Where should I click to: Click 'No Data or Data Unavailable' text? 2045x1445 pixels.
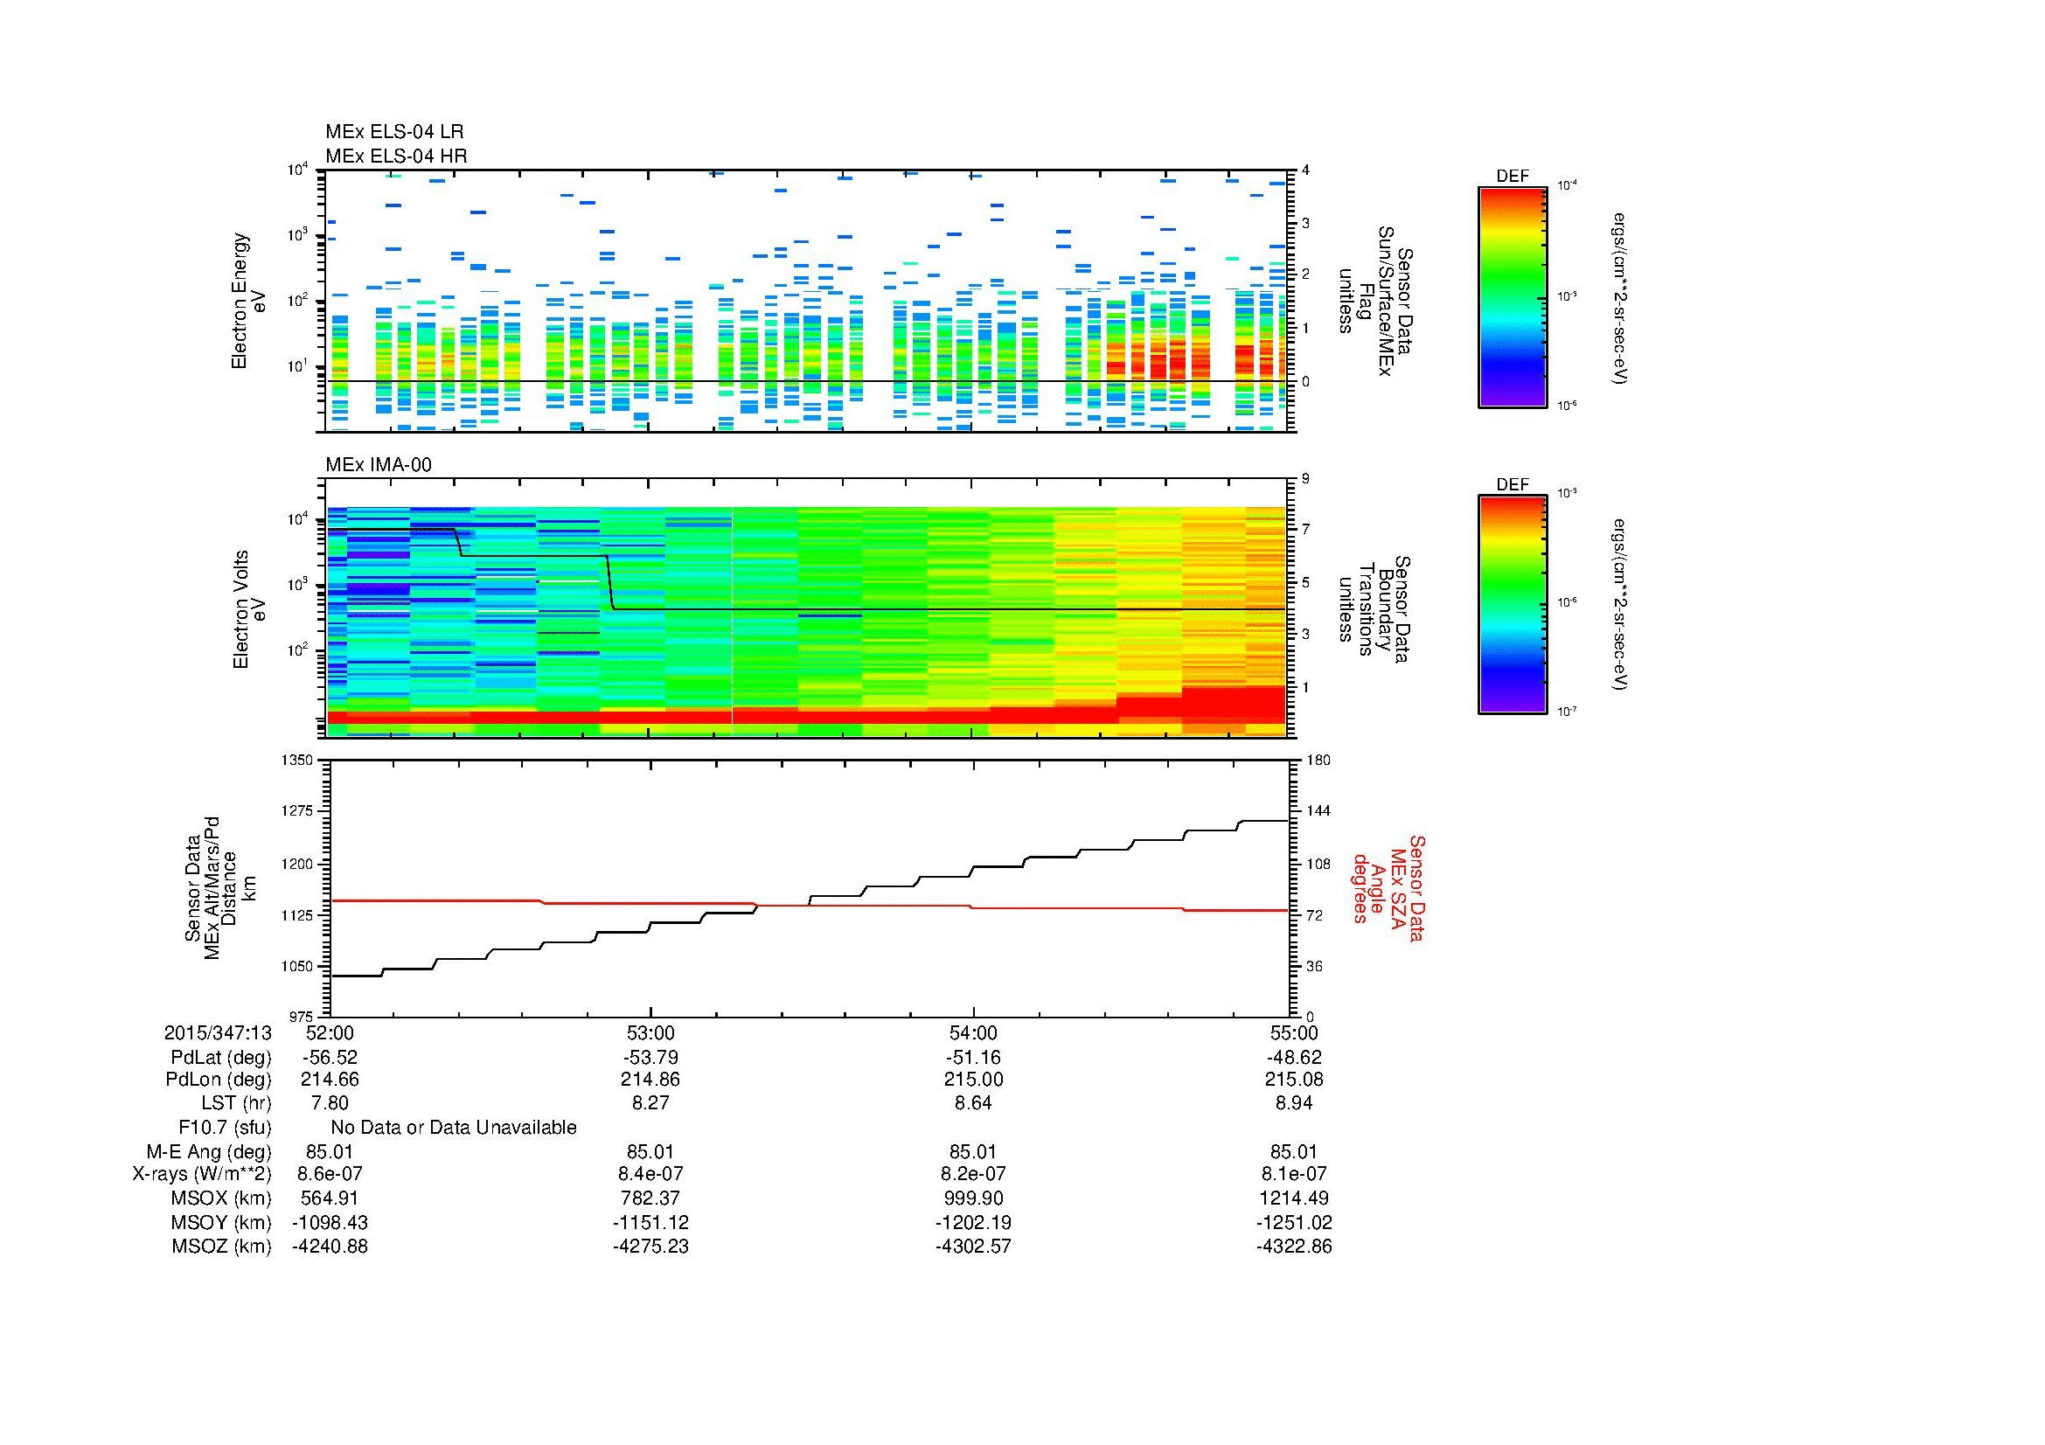tap(454, 1128)
